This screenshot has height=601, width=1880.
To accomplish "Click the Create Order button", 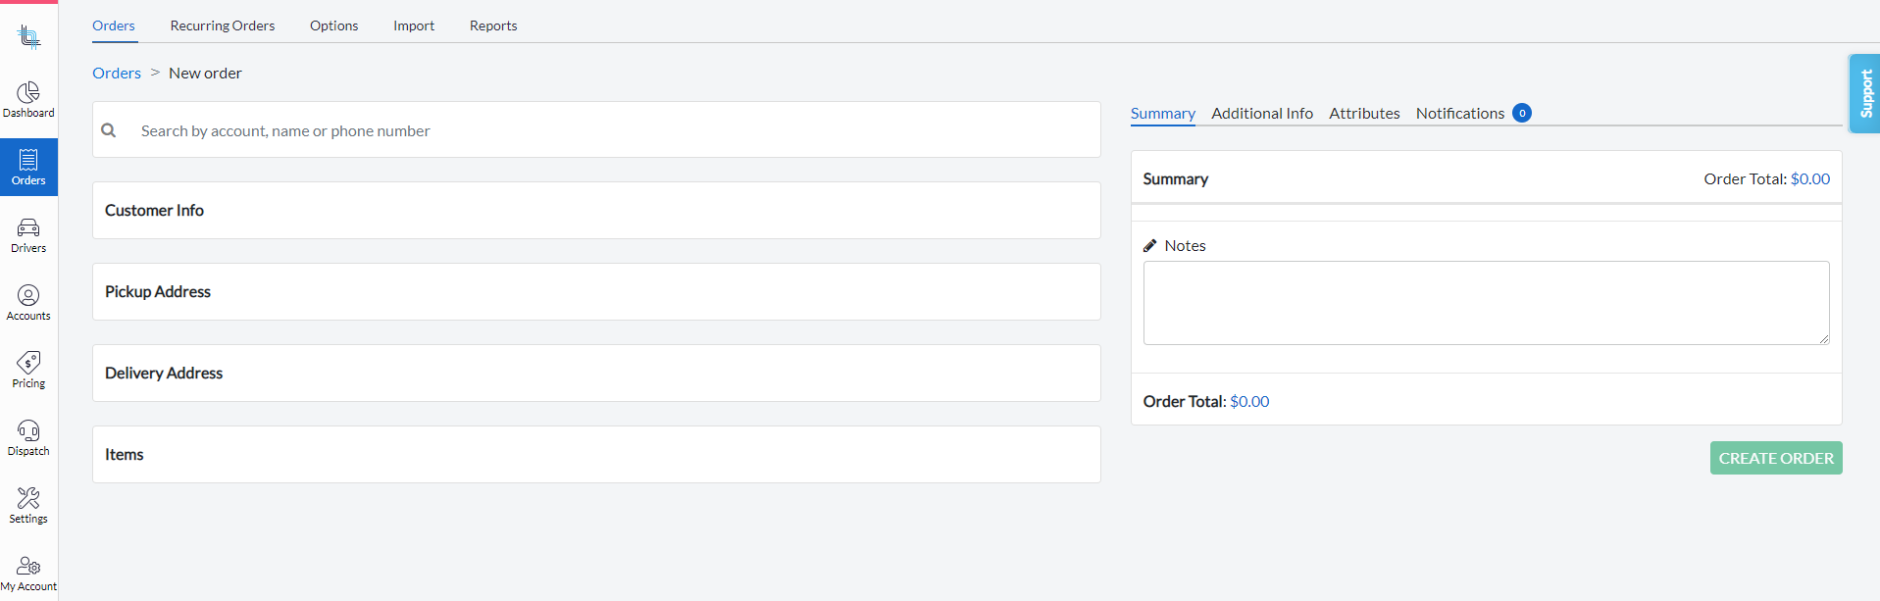I will point(1776,458).
